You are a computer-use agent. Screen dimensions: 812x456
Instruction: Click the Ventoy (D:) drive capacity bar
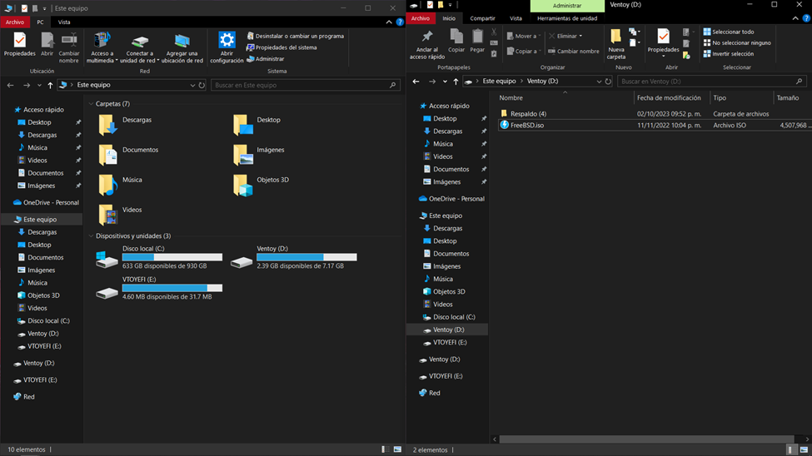[306, 258]
